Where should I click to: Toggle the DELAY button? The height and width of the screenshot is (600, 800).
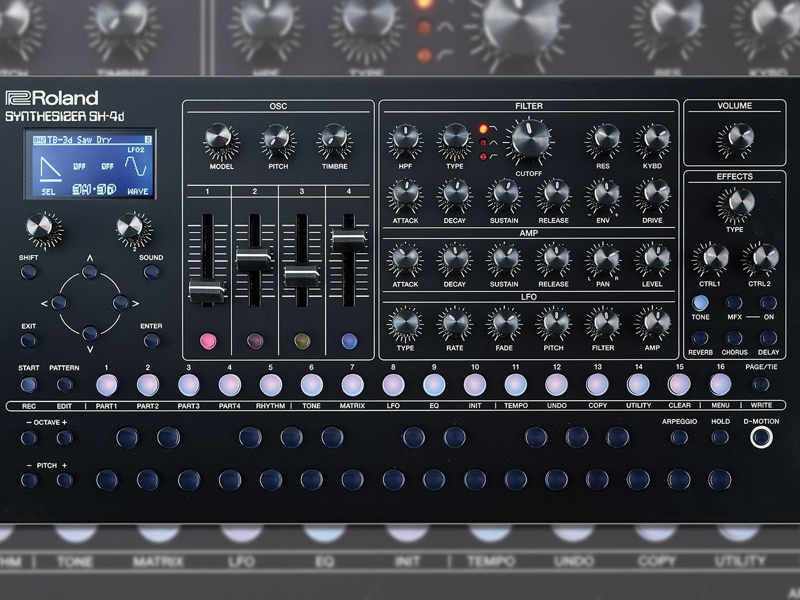pos(768,338)
